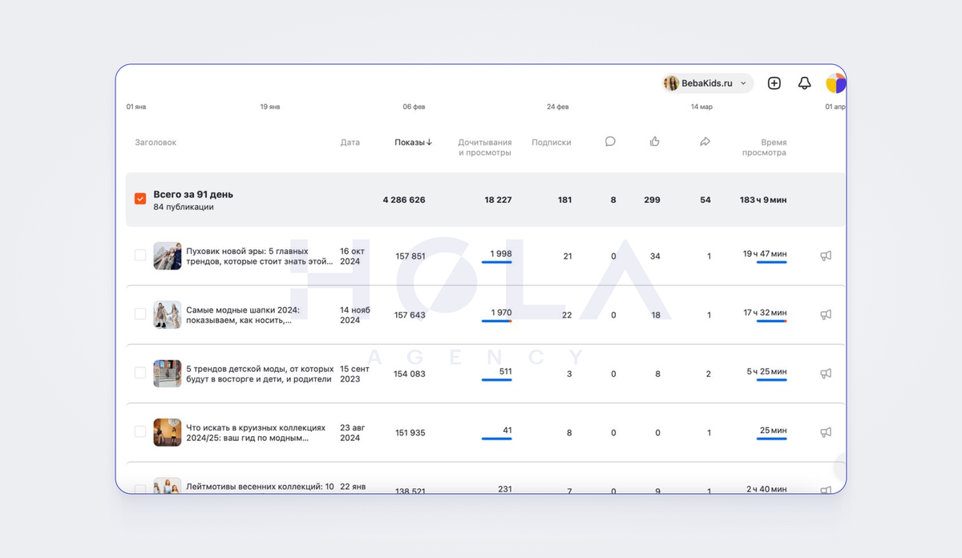Check the Что искать в круизных коллекциях checkbox
The height and width of the screenshot is (558, 962).
point(140,431)
